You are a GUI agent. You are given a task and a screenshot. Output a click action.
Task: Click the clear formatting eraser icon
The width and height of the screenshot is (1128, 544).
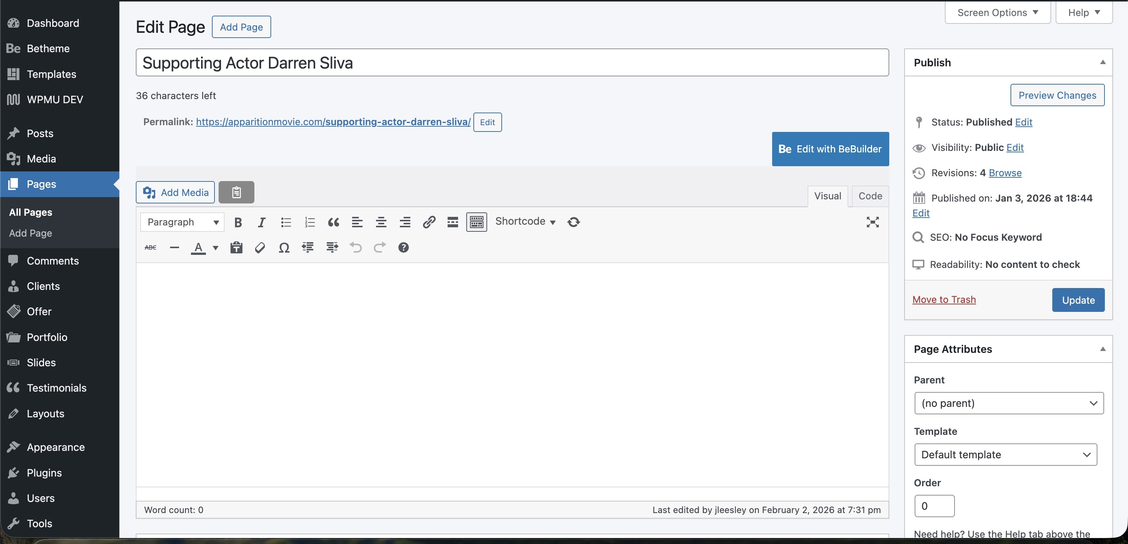(260, 248)
